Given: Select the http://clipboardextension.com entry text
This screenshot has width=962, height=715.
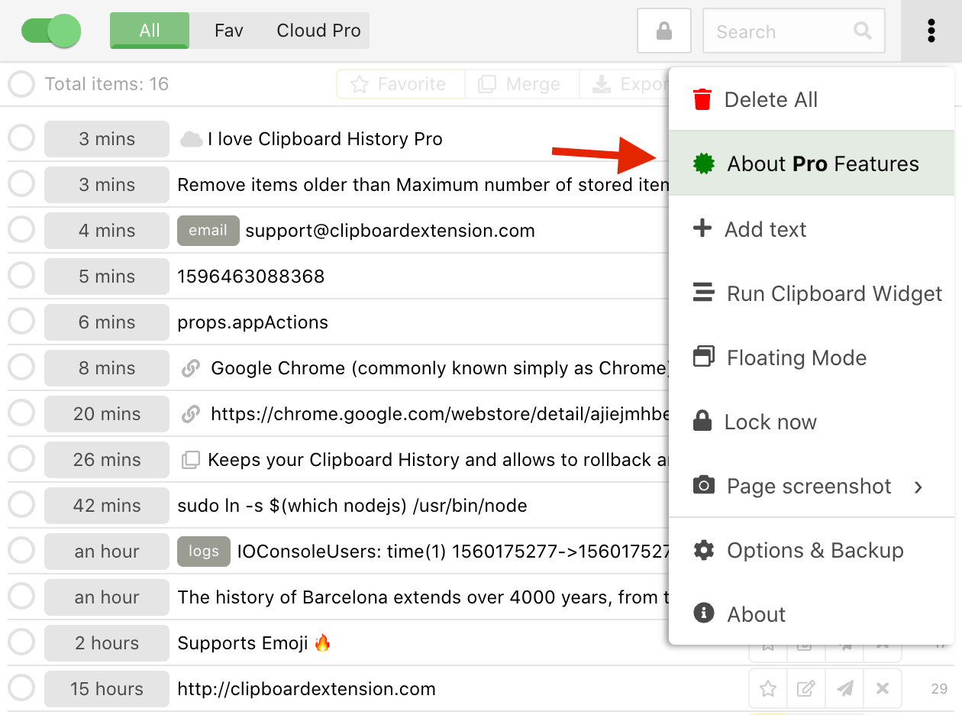Looking at the screenshot, I should coord(306,689).
